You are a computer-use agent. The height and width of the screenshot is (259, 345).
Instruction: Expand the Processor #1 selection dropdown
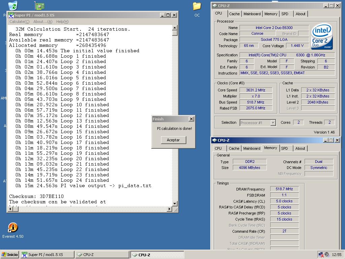coord(273,123)
